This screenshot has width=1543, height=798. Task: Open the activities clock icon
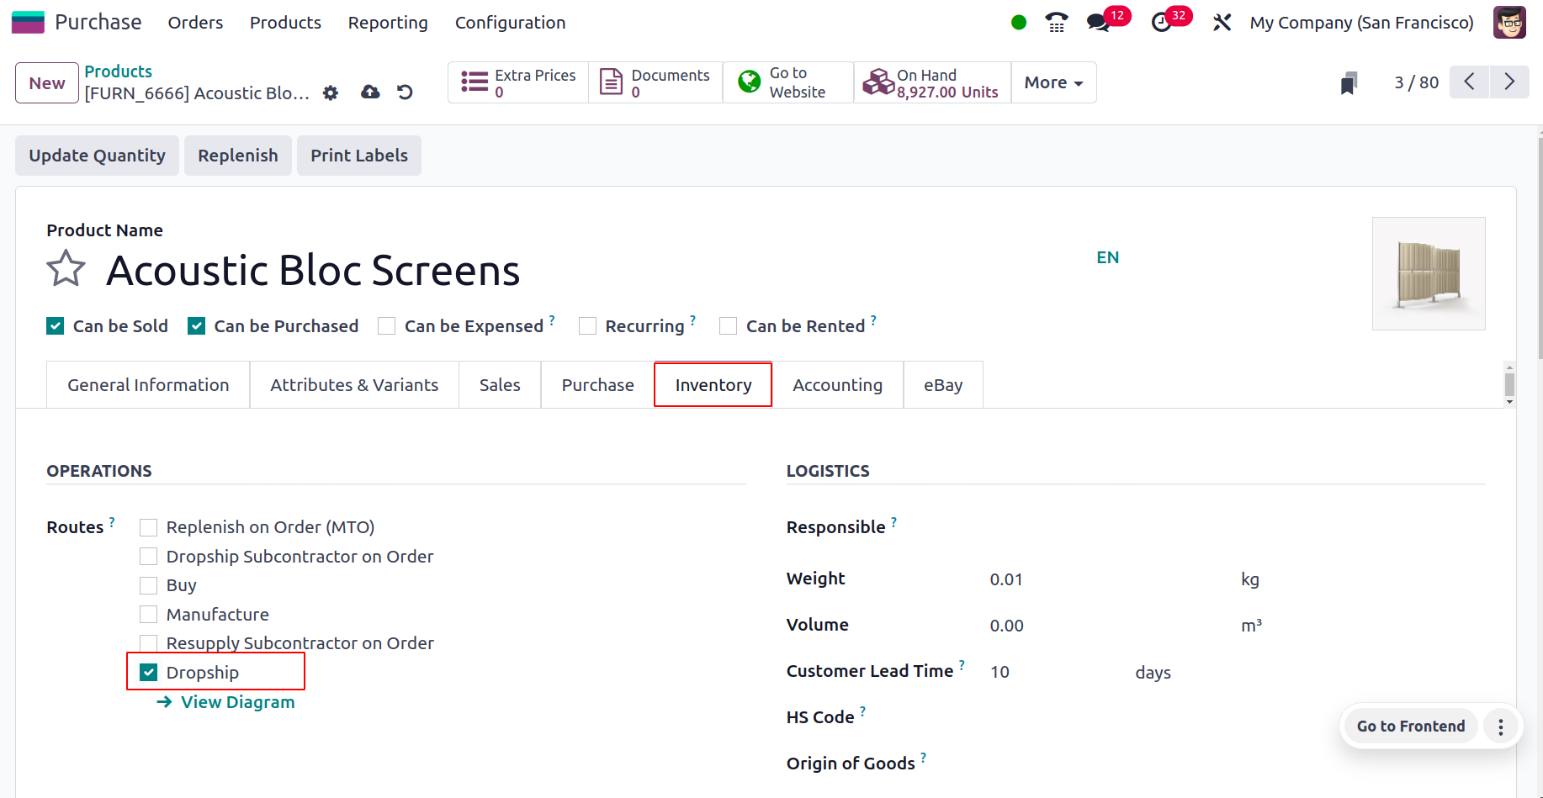(x=1160, y=23)
